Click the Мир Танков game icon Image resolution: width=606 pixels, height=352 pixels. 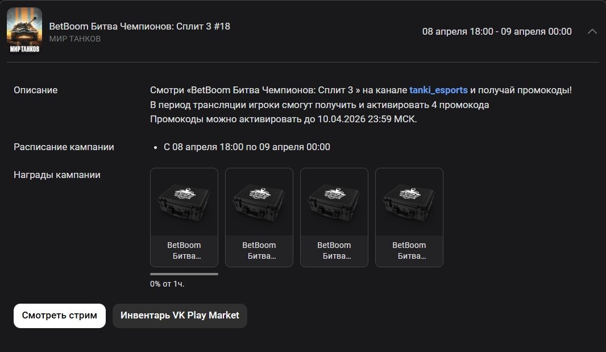pos(24,31)
